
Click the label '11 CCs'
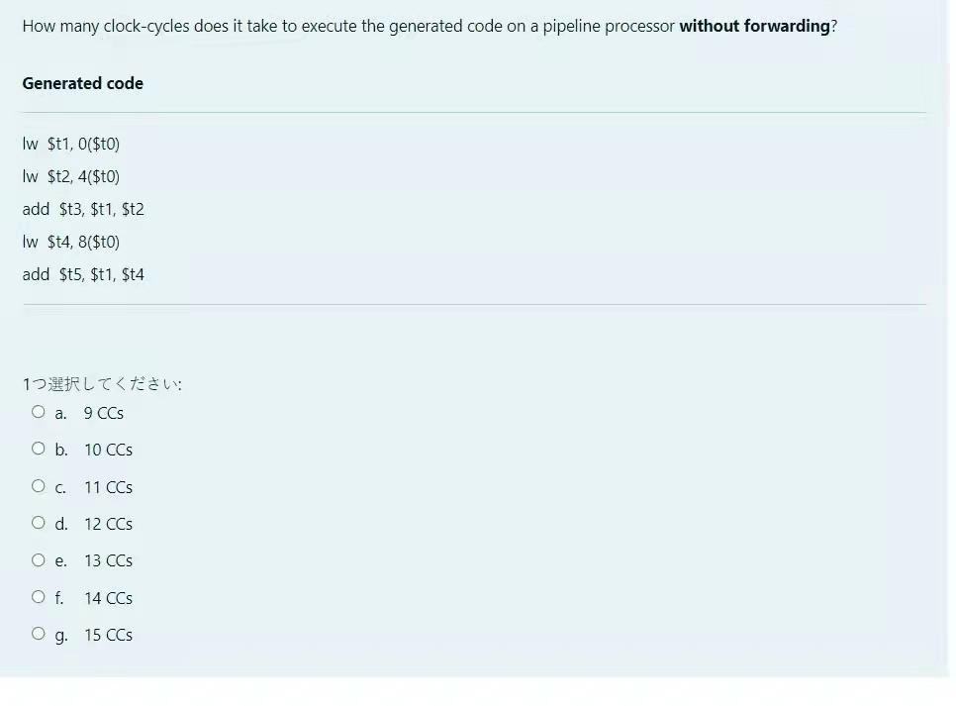108,487
